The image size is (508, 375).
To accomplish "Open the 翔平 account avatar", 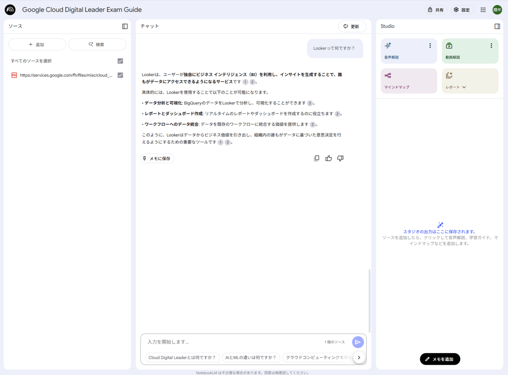I will [497, 10].
